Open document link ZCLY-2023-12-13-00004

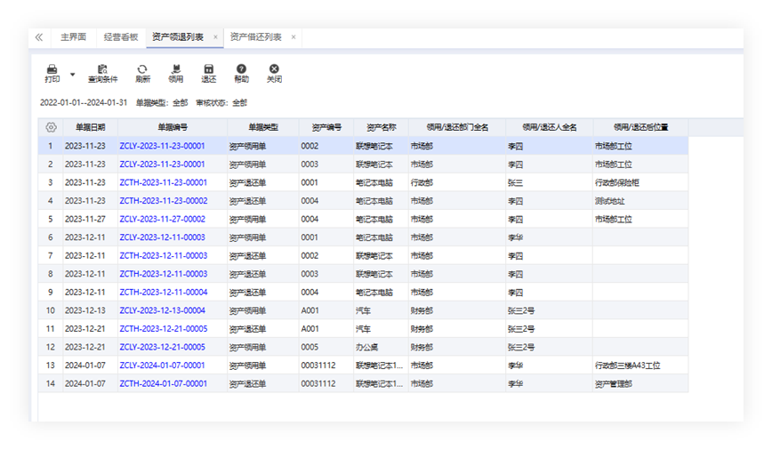click(x=162, y=310)
